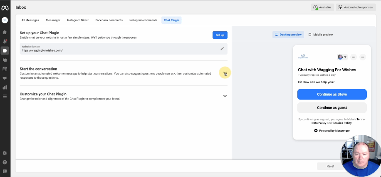Edit website domain with the pencil icon
Screen dimensions: 381x177
(222, 49)
